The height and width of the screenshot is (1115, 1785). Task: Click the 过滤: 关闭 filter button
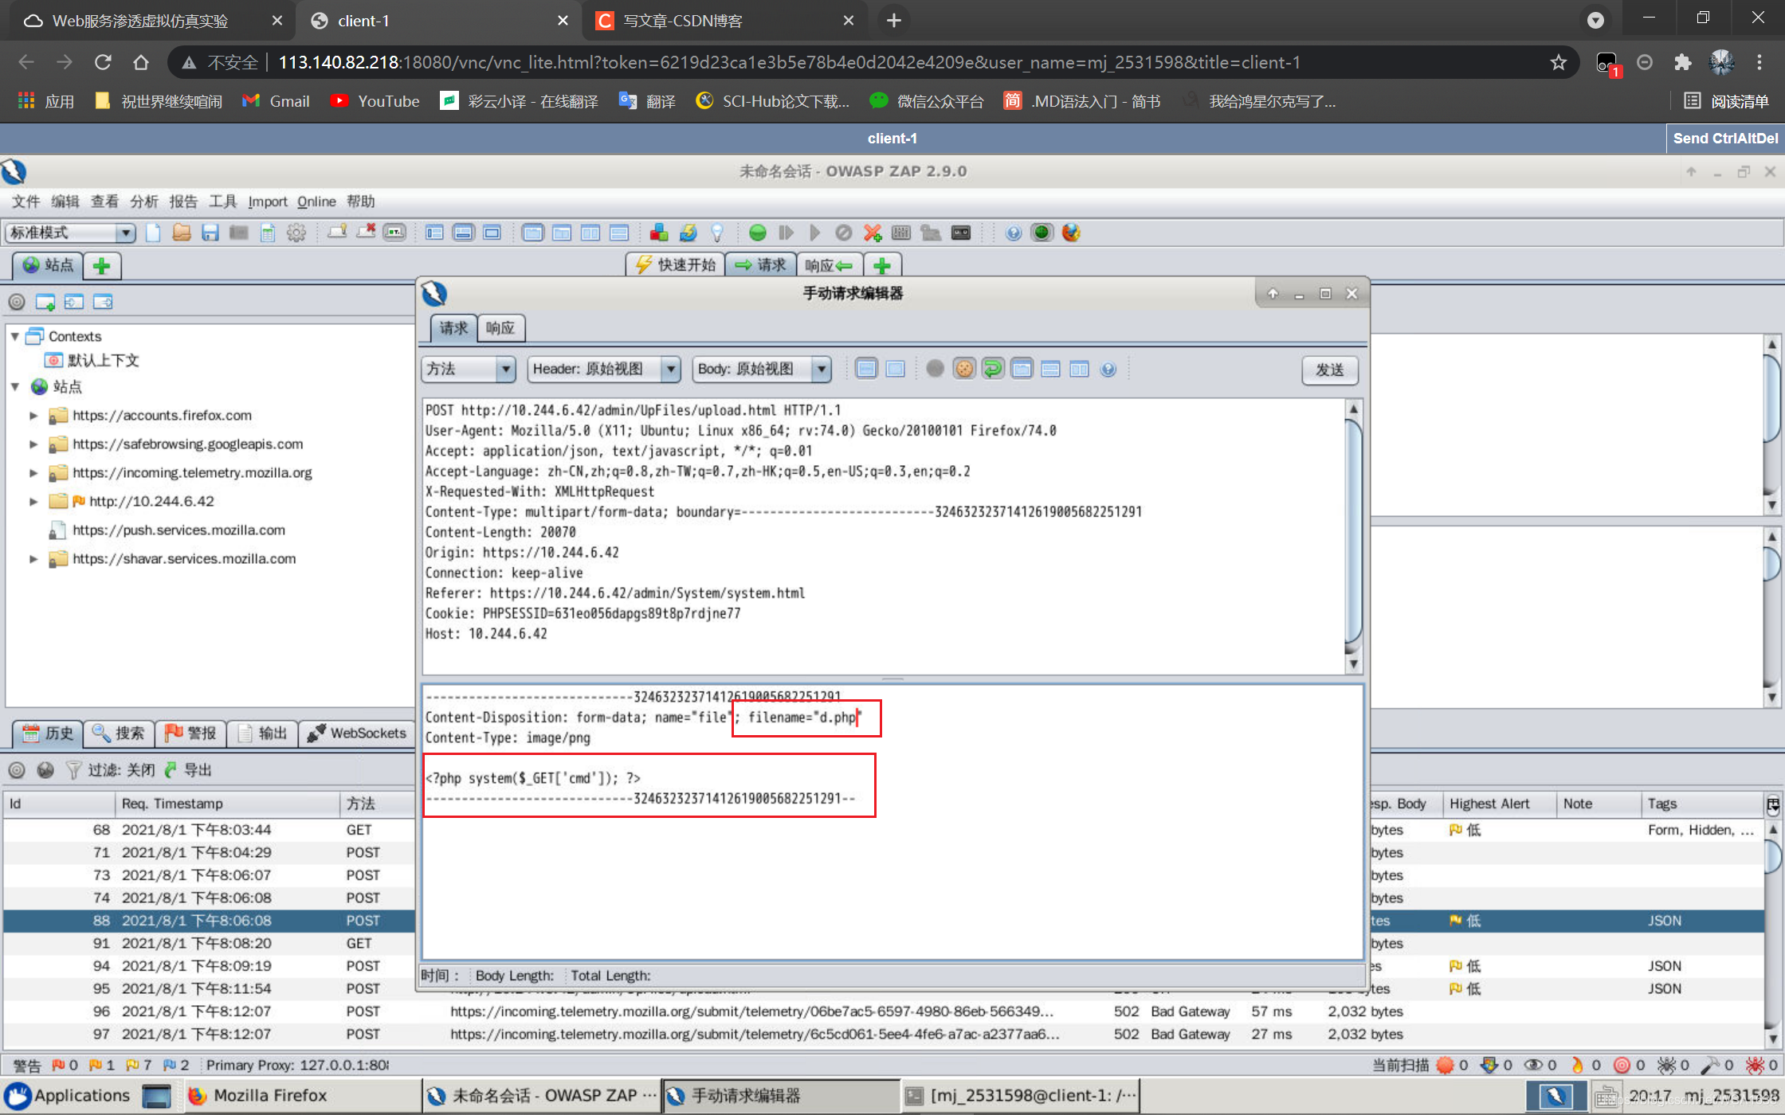[x=112, y=770]
